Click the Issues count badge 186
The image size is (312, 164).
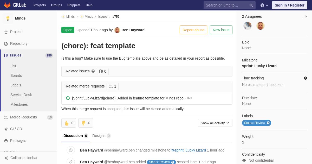point(49,55)
